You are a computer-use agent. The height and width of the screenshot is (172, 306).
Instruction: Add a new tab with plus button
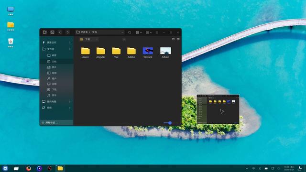[124, 39]
